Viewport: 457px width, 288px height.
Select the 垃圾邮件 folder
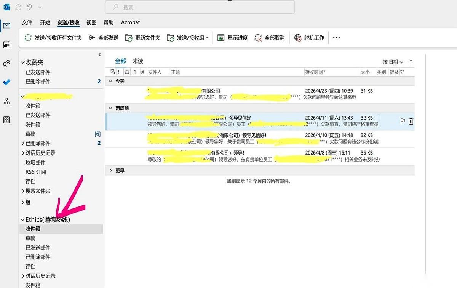point(35,163)
